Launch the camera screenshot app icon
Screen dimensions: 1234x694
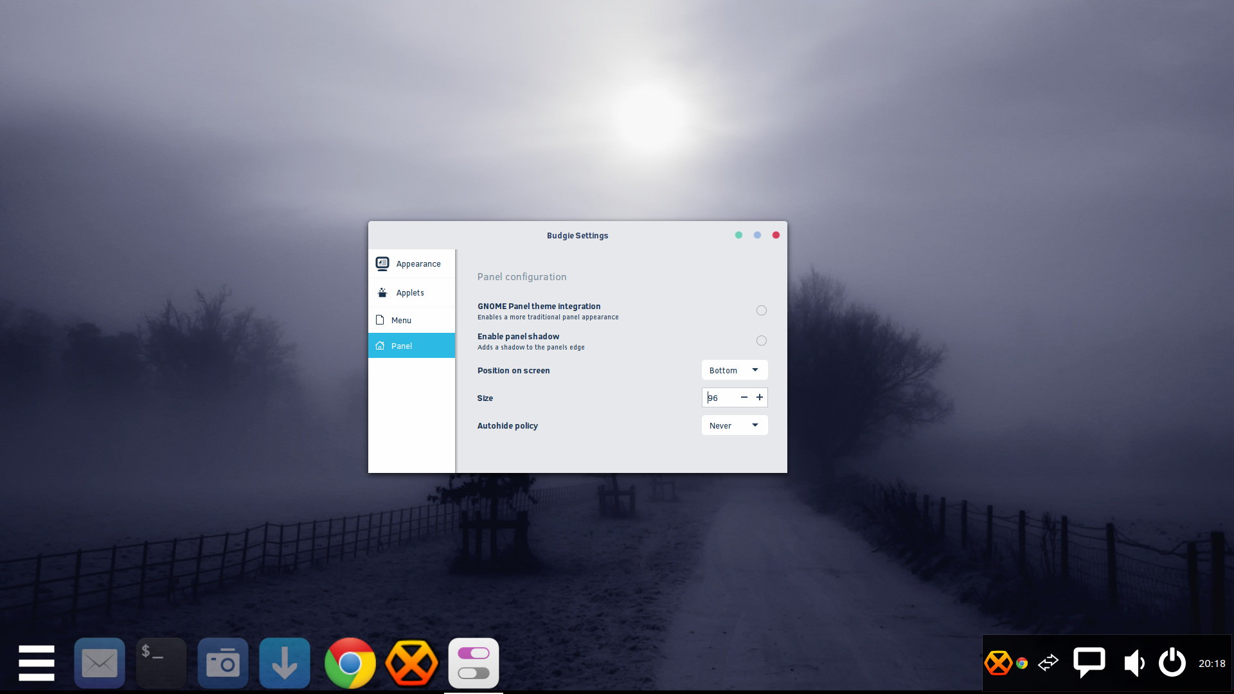222,663
